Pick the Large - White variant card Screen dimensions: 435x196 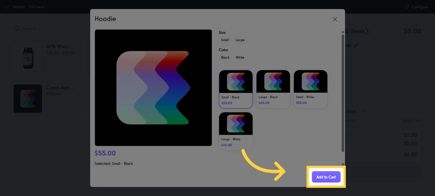[236, 131]
